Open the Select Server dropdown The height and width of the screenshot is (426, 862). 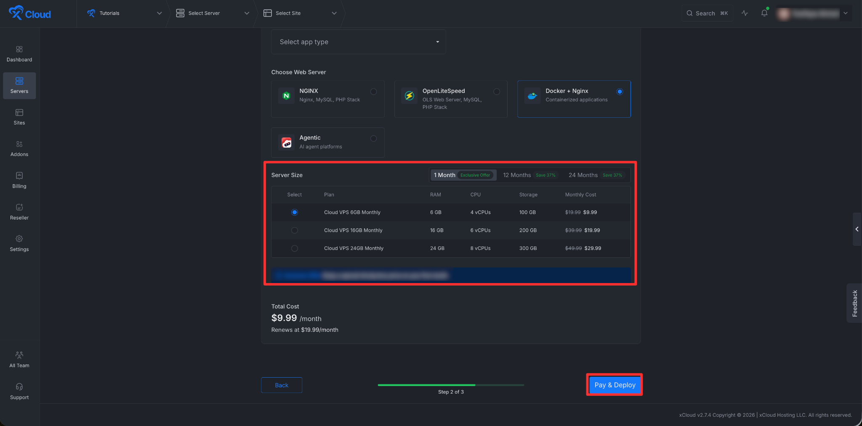click(213, 13)
